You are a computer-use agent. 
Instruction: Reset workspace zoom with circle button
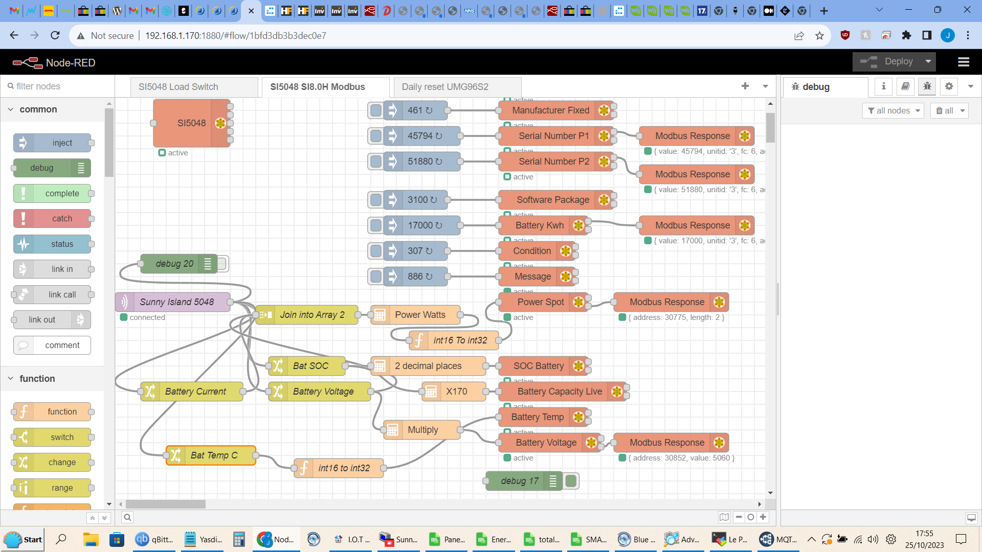[751, 517]
